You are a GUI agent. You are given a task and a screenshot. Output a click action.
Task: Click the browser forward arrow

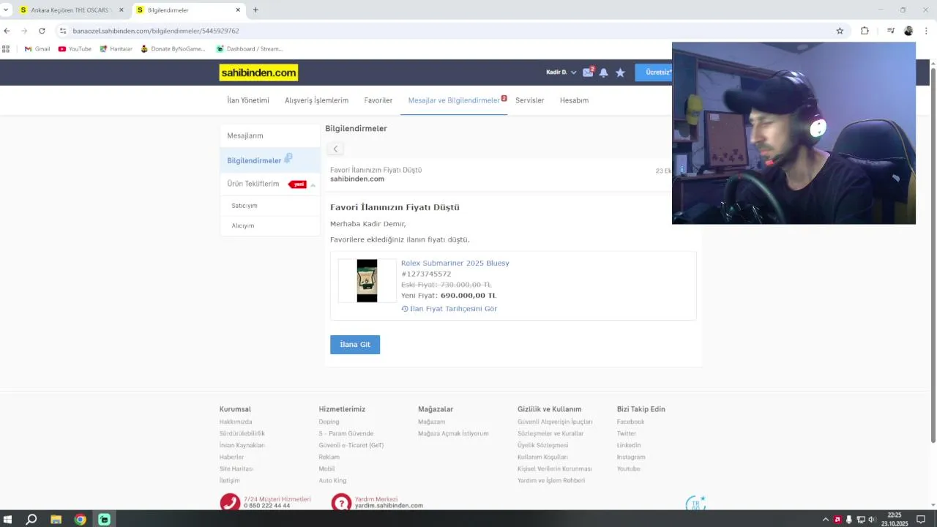tap(24, 31)
